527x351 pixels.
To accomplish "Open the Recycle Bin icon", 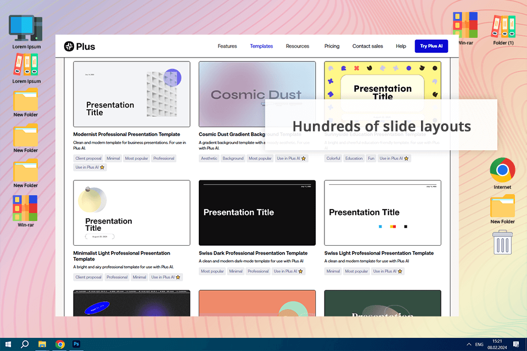I will click(x=502, y=242).
